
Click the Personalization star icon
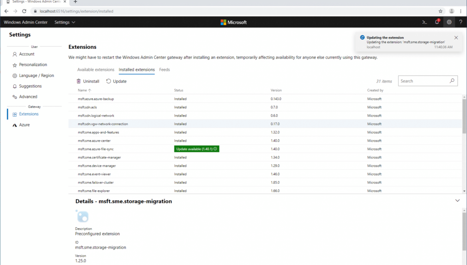(x=15, y=65)
